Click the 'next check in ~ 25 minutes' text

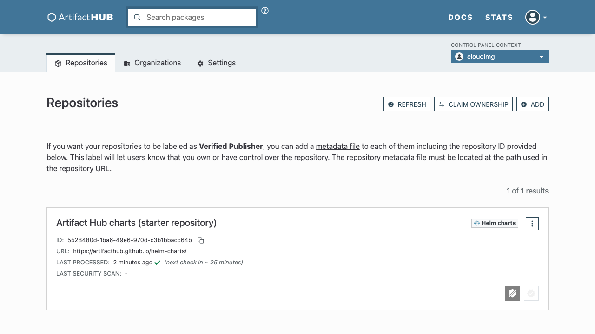tap(204, 263)
